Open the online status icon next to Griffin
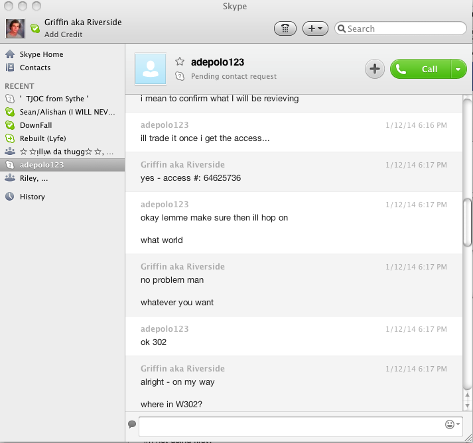This screenshot has width=473, height=443. pos(35,28)
